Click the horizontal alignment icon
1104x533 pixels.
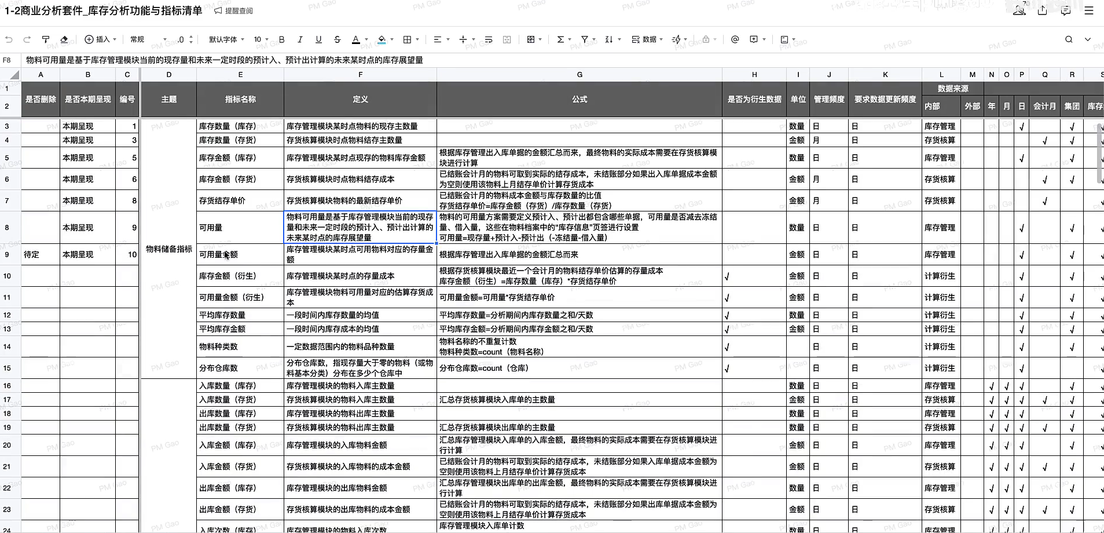point(438,39)
